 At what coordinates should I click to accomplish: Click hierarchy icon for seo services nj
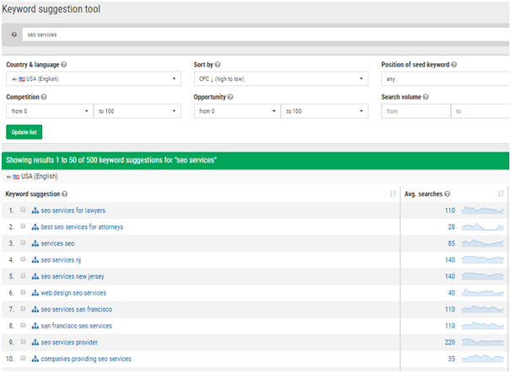pos(35,260)
